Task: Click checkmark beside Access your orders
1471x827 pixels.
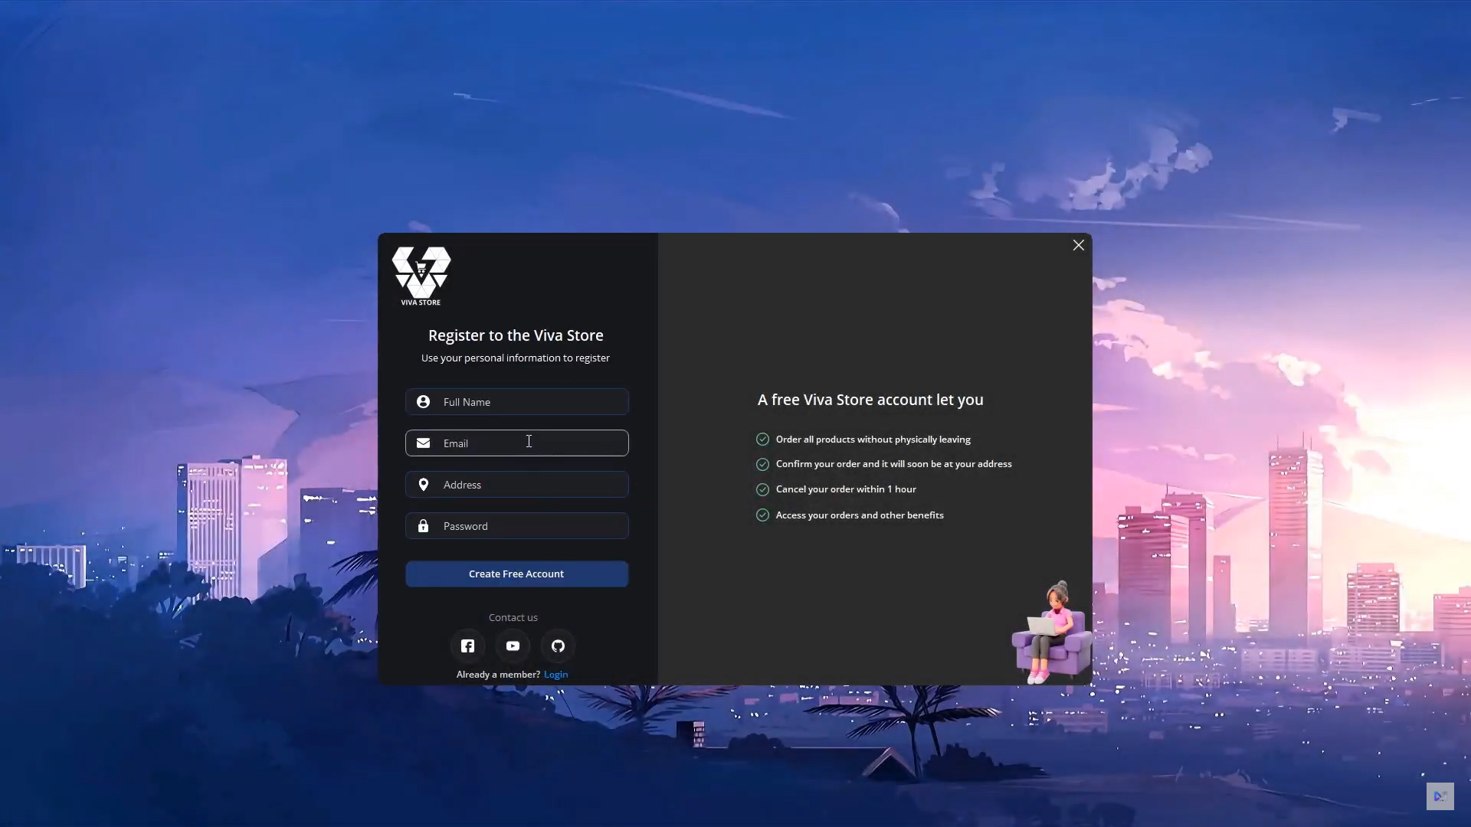Action: click(x=762, y=515)
